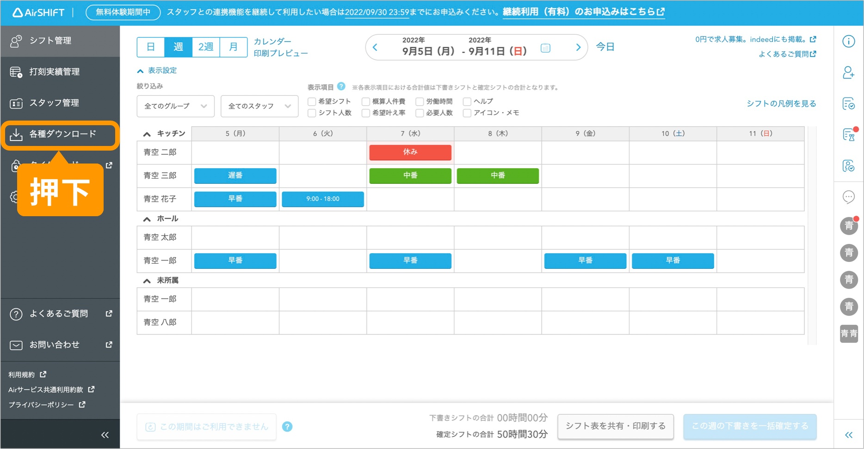Image resolution: width=864 pixels, height=449 pixels.
Task: Open the chat bubble icon in right sidebar
Action: pyautogui.click(x=848, y=197)
